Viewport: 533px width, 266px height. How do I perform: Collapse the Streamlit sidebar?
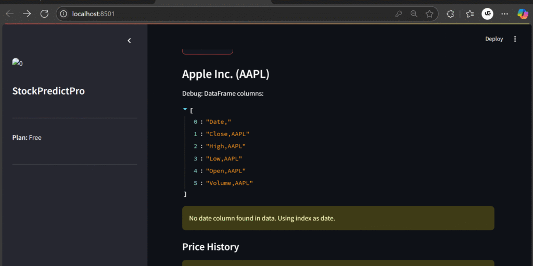(129, 41)
